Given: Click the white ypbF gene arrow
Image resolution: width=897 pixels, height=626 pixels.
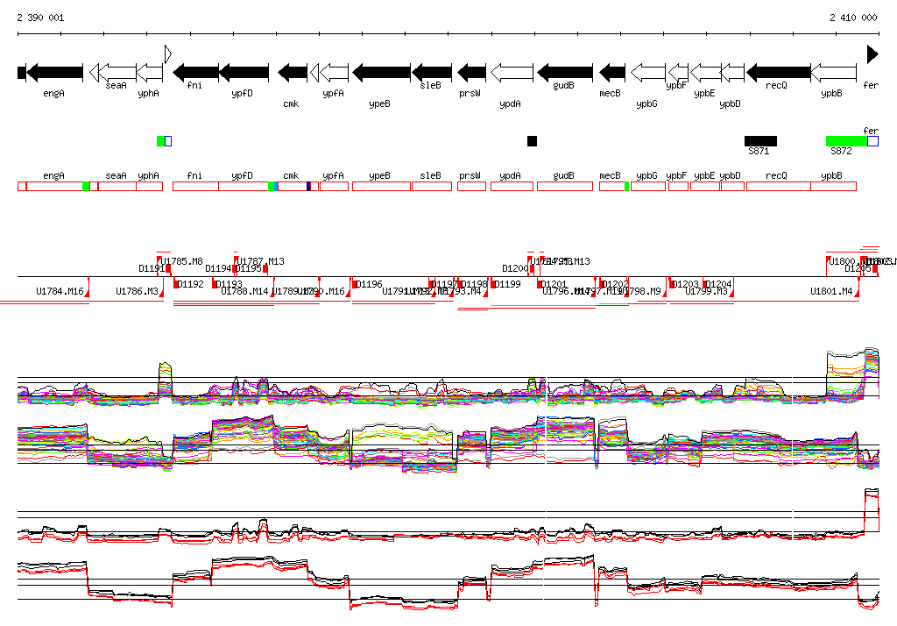Looking at the screenshot, I should click(679, 72).
